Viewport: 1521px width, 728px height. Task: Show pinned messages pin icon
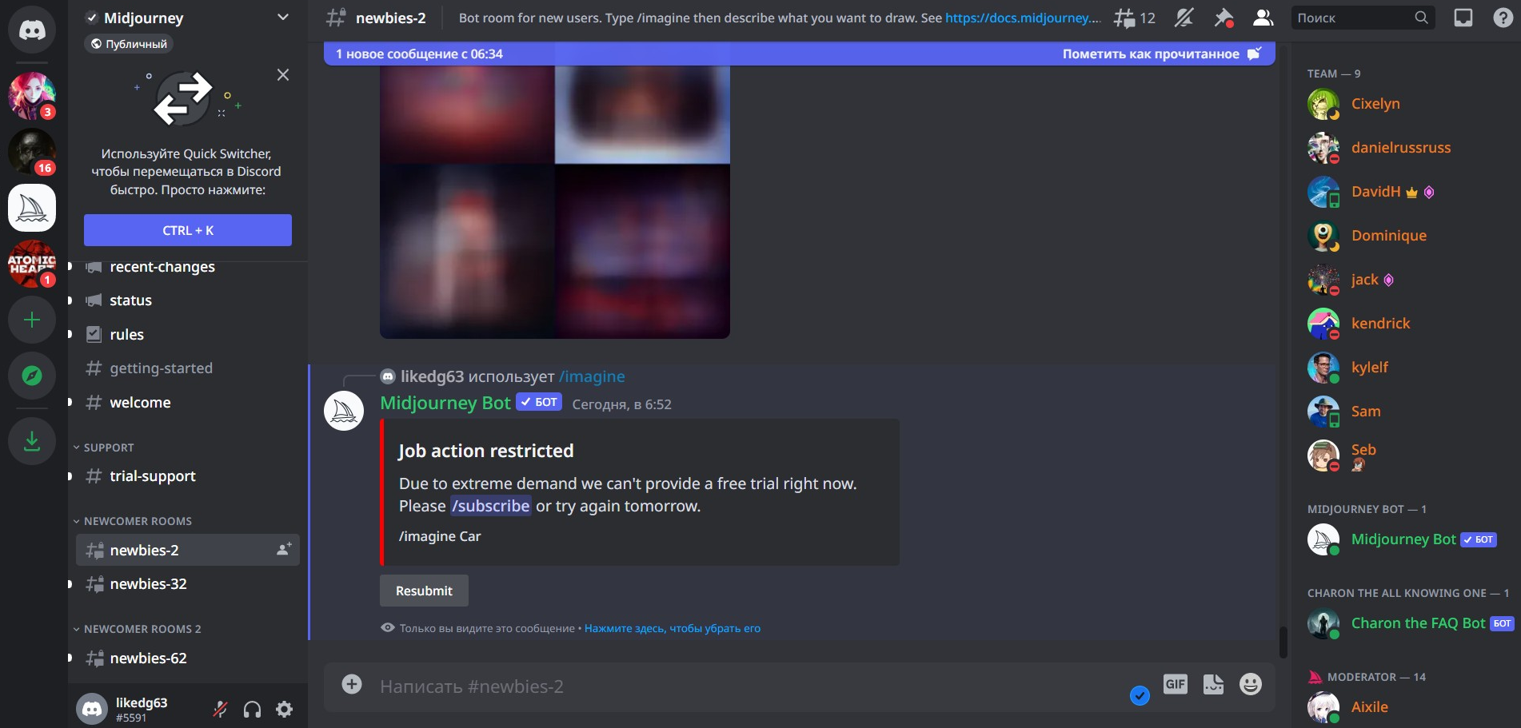pos(1224,18)
